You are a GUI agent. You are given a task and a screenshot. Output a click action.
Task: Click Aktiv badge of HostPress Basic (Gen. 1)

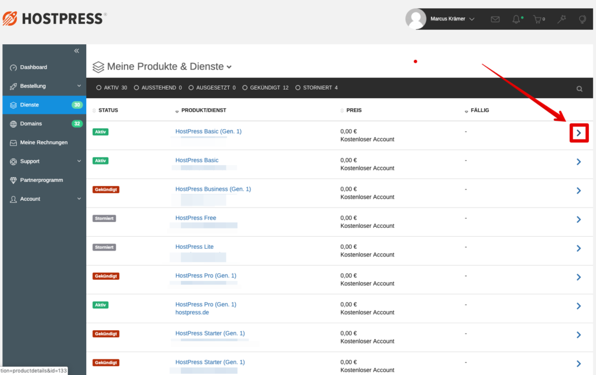click(100, 132)
